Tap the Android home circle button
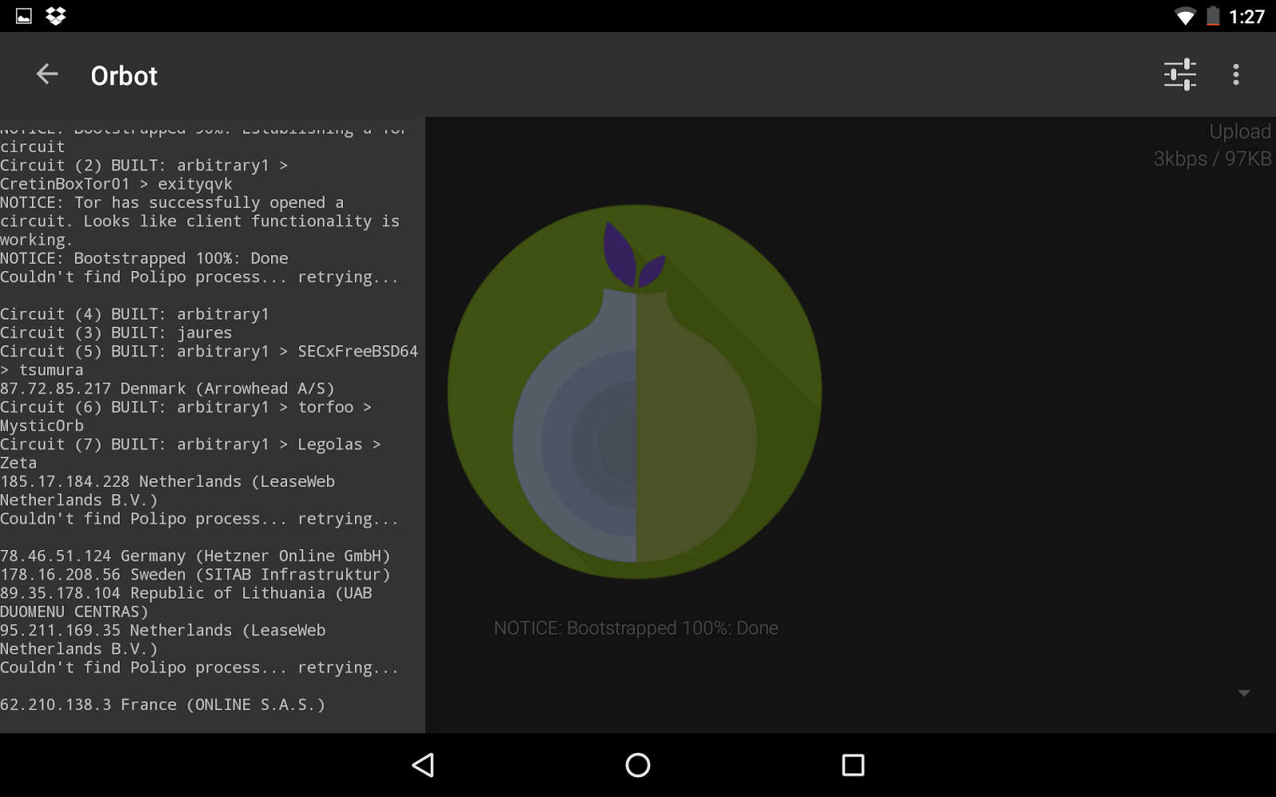The width and height of the screenshot is (1276, 797). [638, 765]
